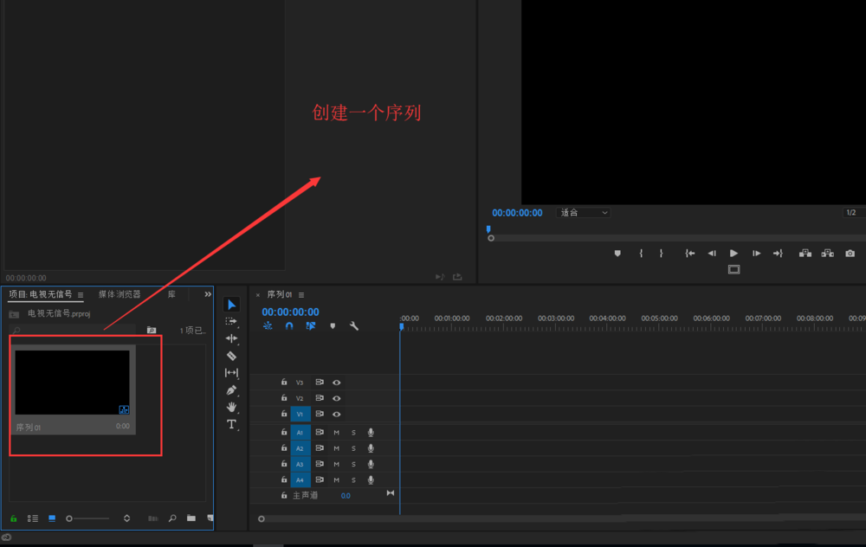Export a frame with the camera icon
The image size is (866, 547).
[850, 253]
